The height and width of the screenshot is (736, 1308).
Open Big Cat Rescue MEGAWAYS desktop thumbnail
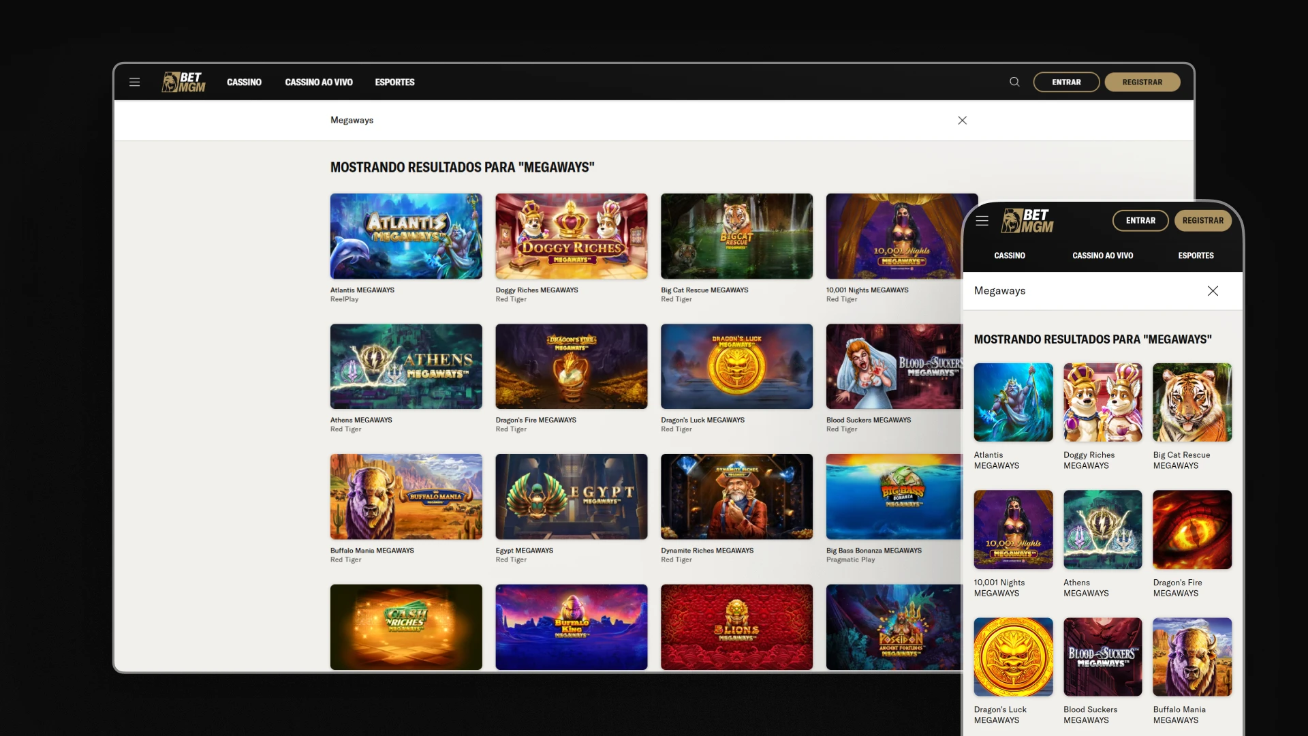736,236
